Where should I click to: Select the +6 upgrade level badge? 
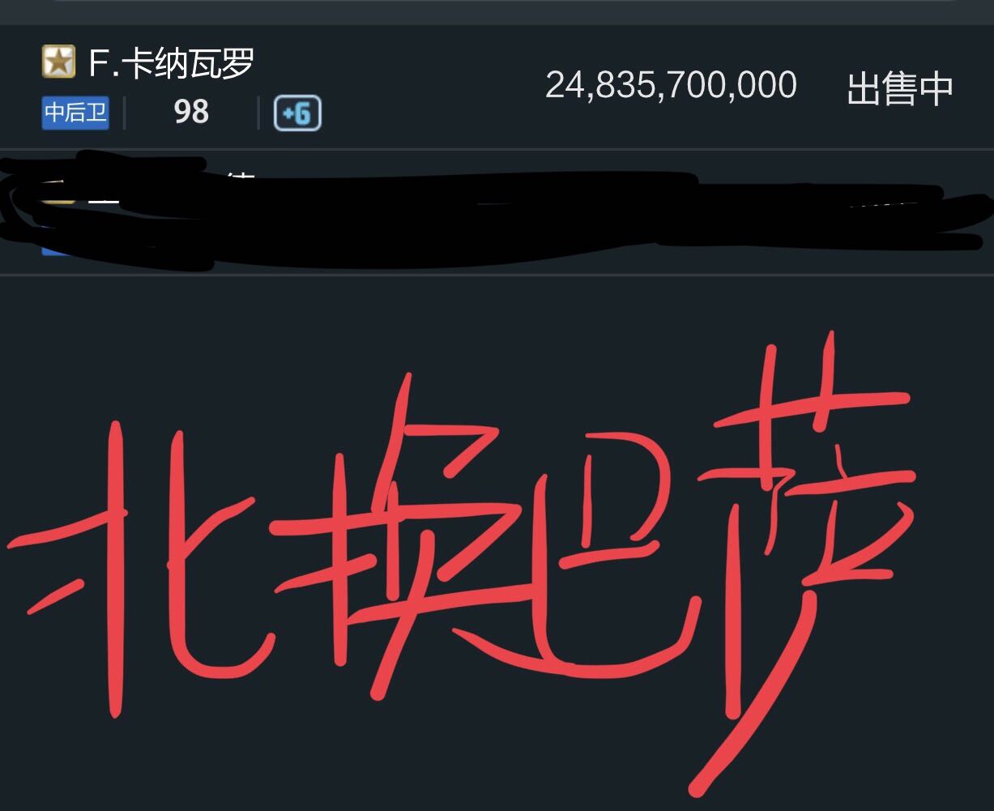pos(297,113)
